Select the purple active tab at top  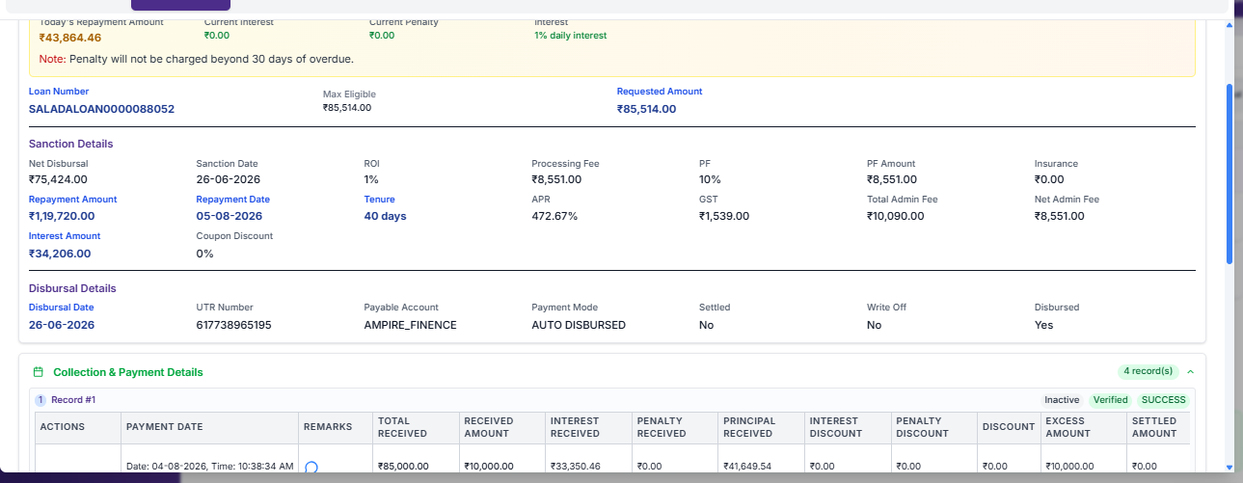click(180, 5)
